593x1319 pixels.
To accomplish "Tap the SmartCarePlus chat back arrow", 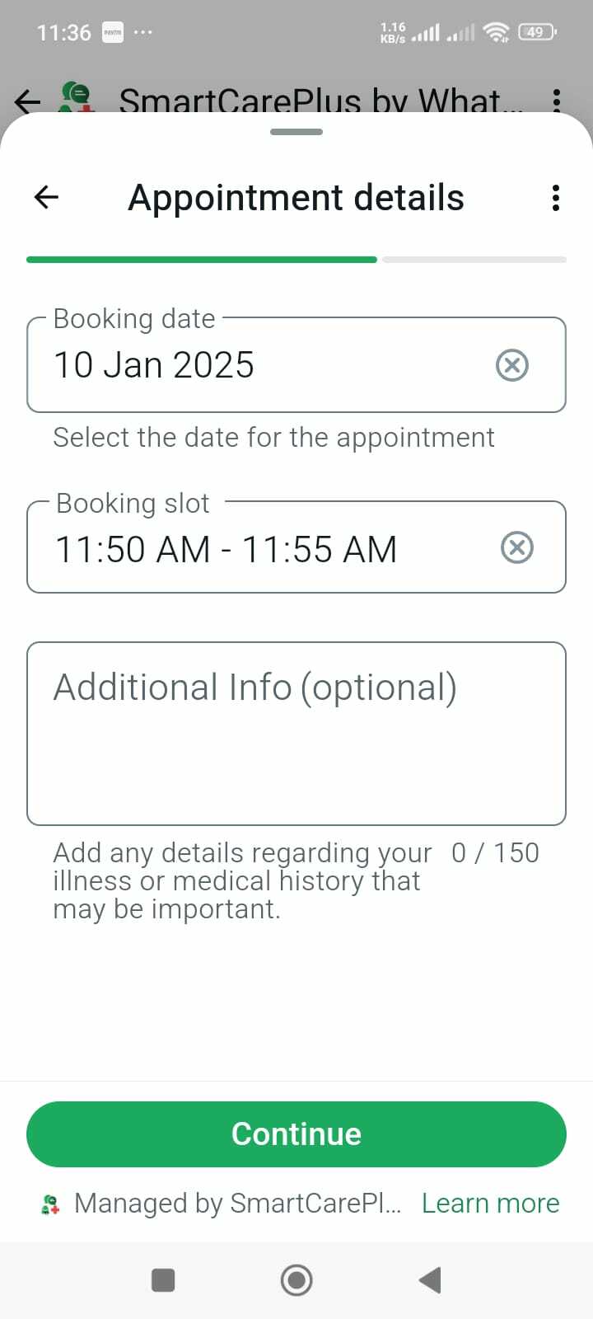I will coord(27,101).
